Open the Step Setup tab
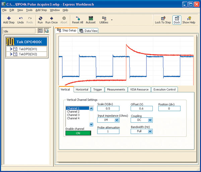 tap(66, 31)
